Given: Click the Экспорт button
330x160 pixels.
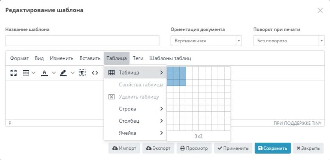Looking at the screenshot, I should [158, 148].
